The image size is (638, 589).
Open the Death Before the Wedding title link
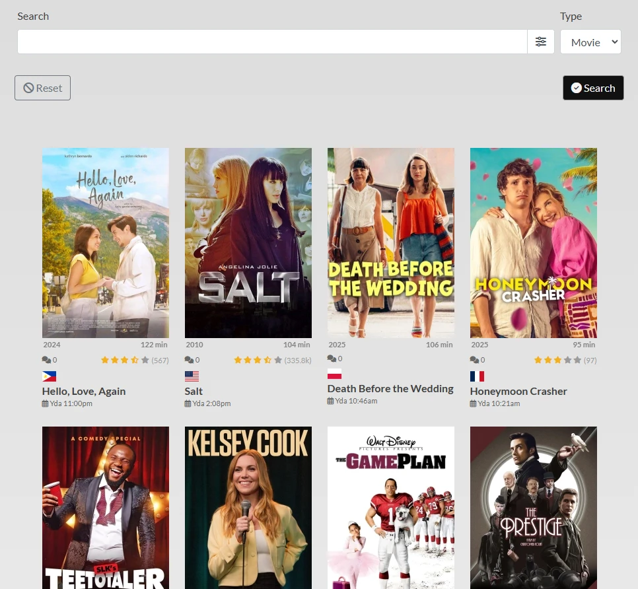390,388
